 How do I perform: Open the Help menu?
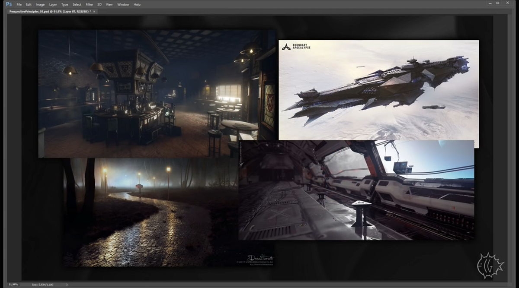click(x=137, y=4)
